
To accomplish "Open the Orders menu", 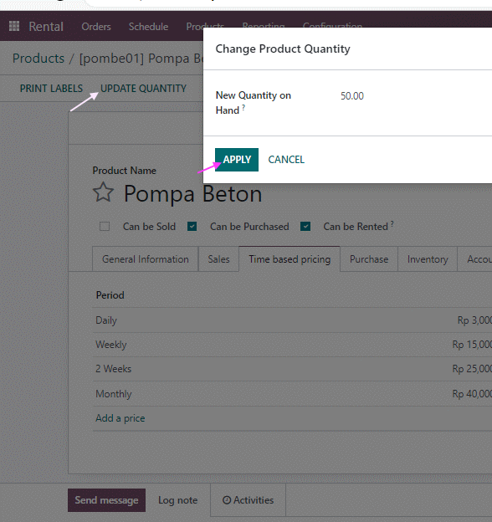I will (x=96, y=26).
